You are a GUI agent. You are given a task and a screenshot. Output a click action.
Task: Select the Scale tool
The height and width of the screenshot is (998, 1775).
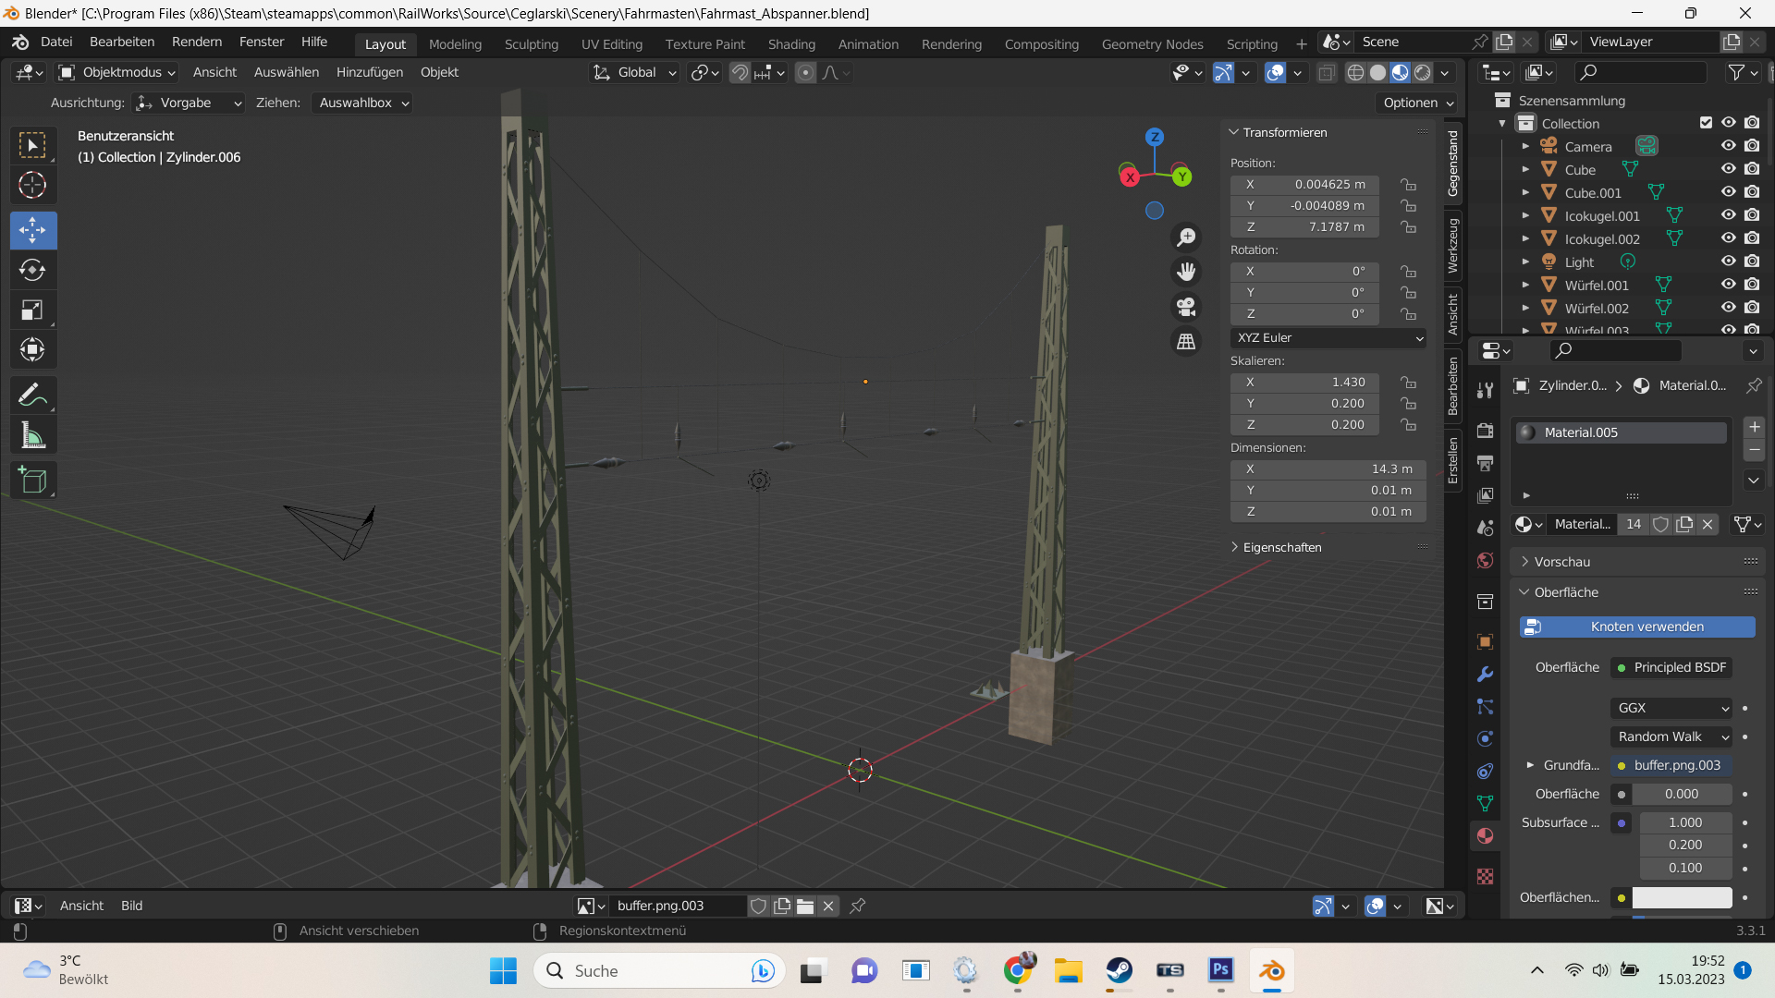(x=32, y=310)
